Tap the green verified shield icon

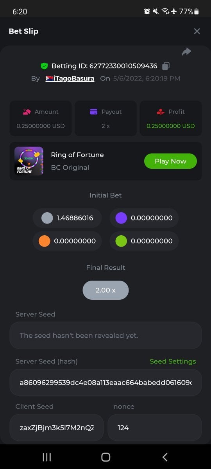pyautogui.click(x=44, y=66)
